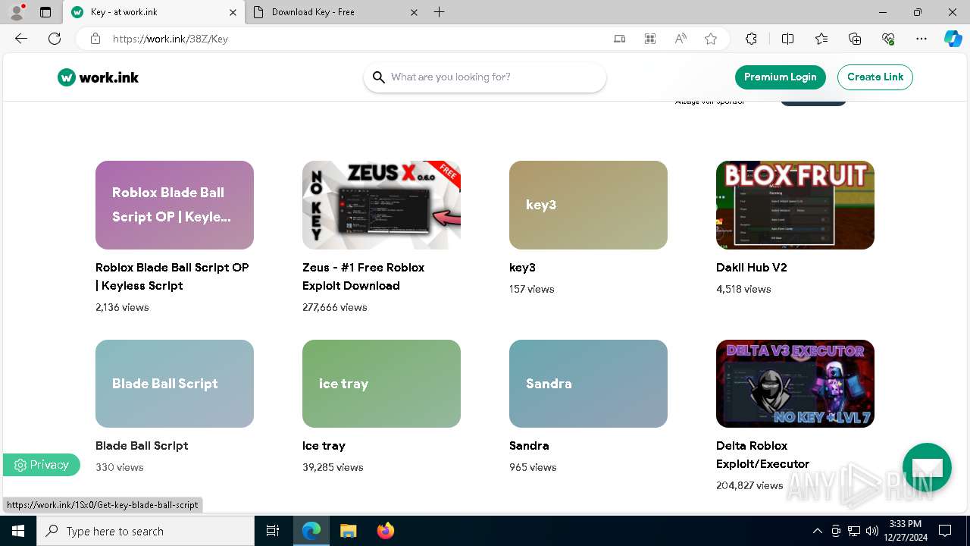Close the 'Key - at work.ink' tab
Screen dimensions: 970x546
click(x=233, y=12)
